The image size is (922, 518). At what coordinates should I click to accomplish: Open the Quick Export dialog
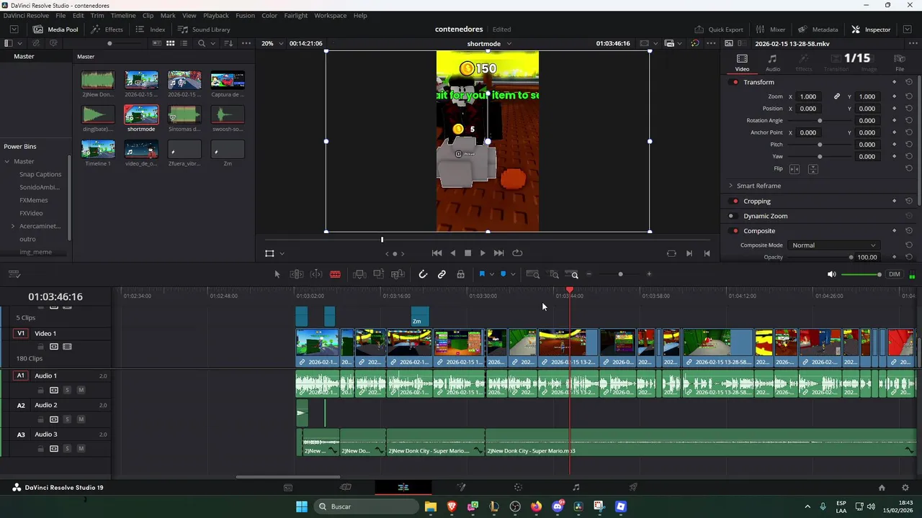pyautogui.click(x=718, y=29)
